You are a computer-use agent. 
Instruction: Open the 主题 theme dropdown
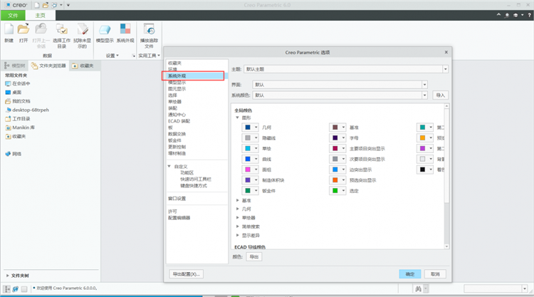(x=445, y=69)
